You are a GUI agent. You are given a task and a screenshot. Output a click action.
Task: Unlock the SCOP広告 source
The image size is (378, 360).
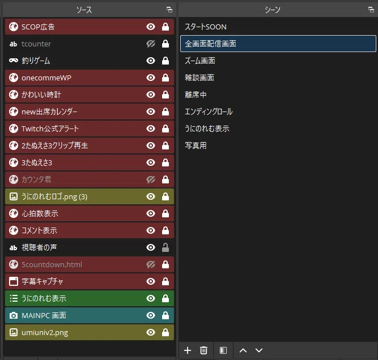point(165,27)
